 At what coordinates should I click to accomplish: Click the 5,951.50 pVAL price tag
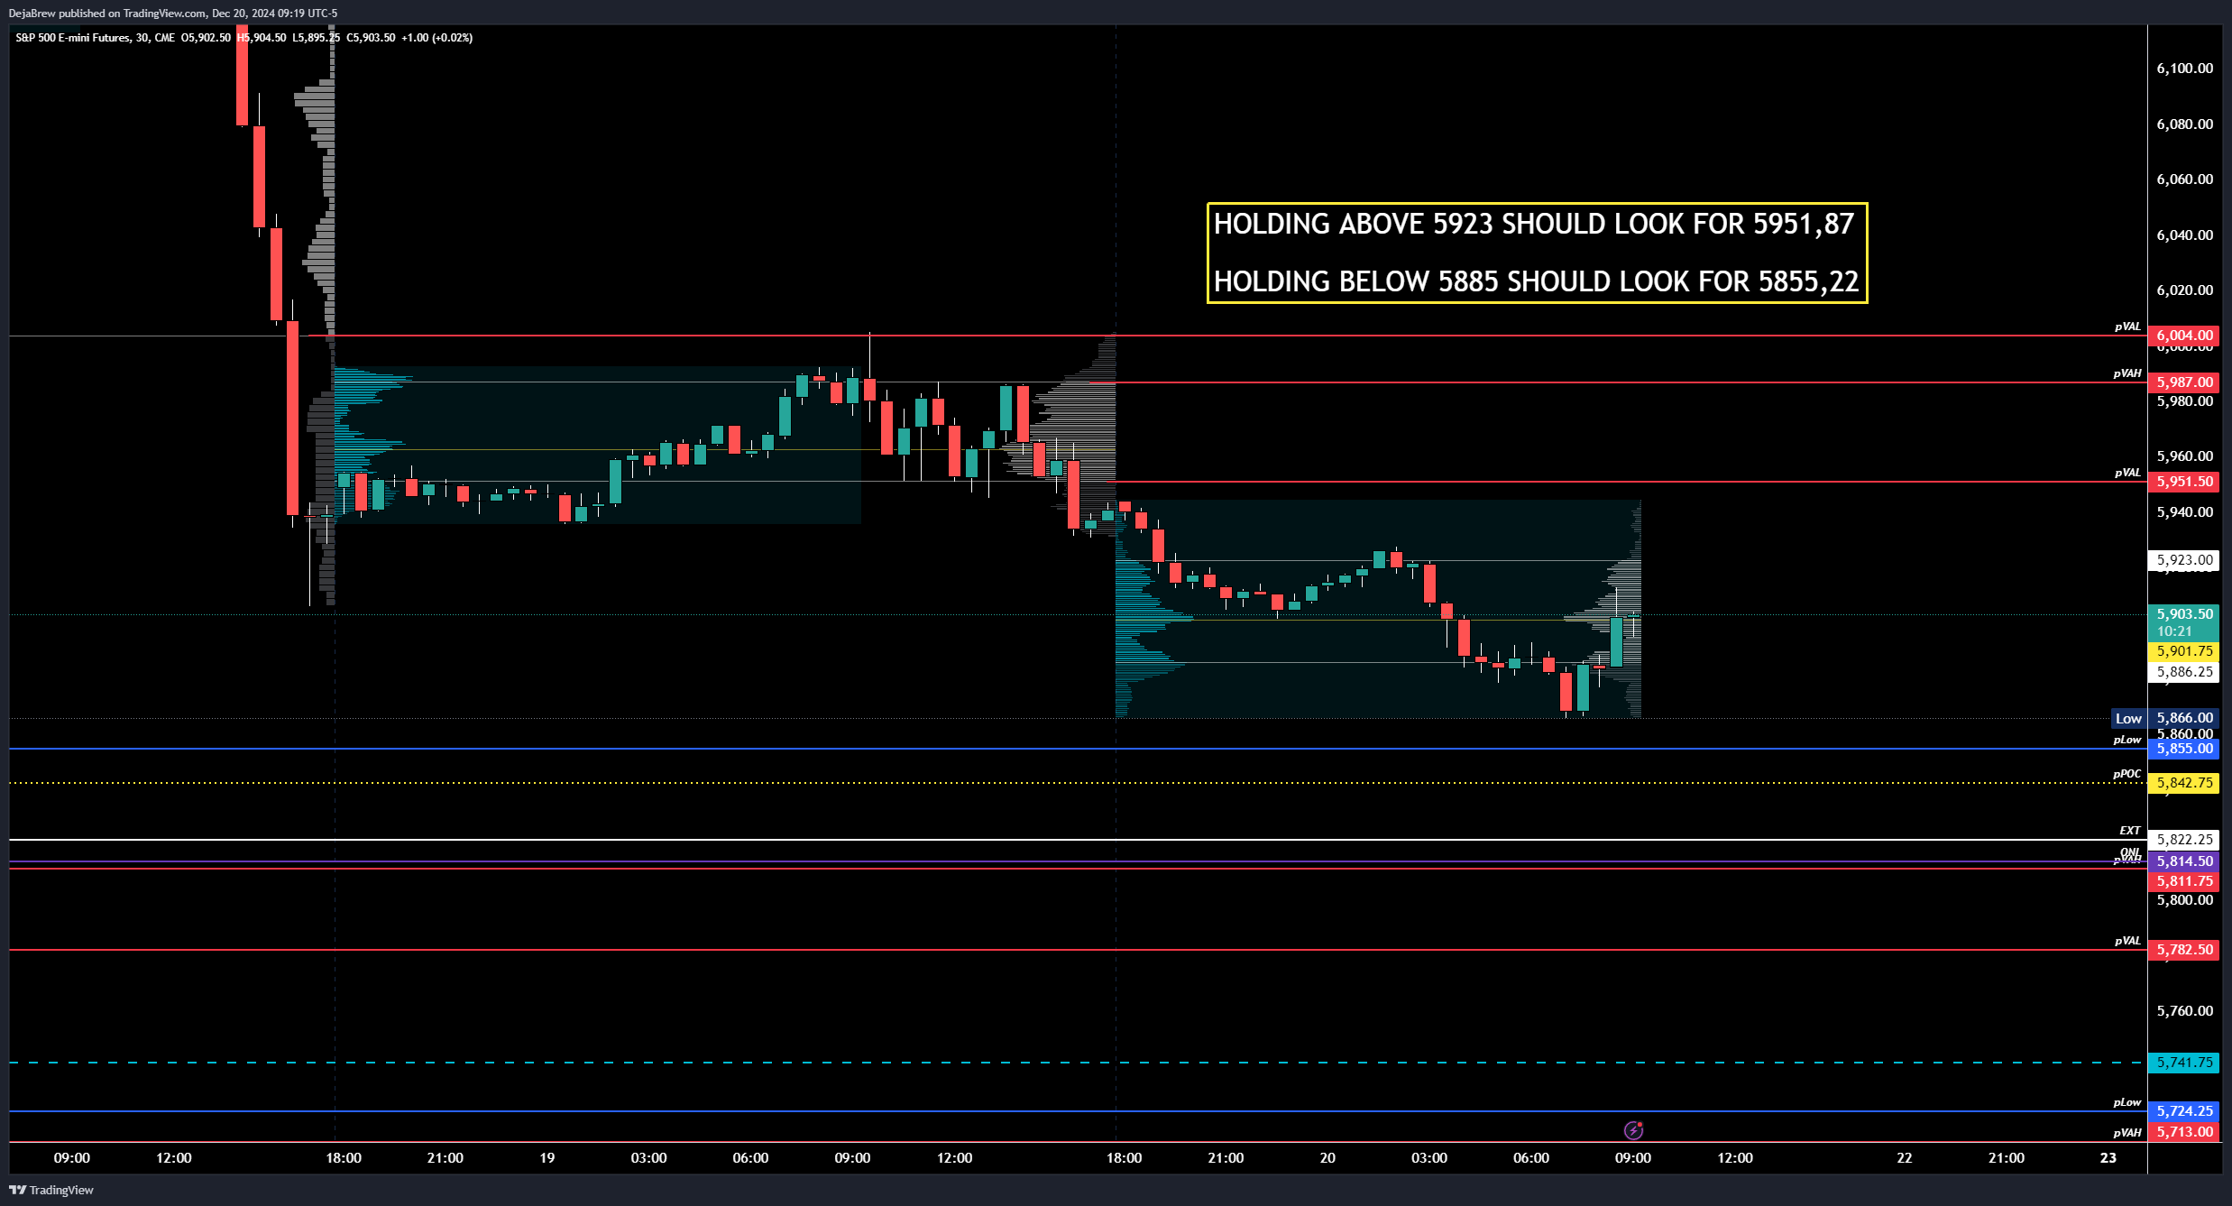2183,482
